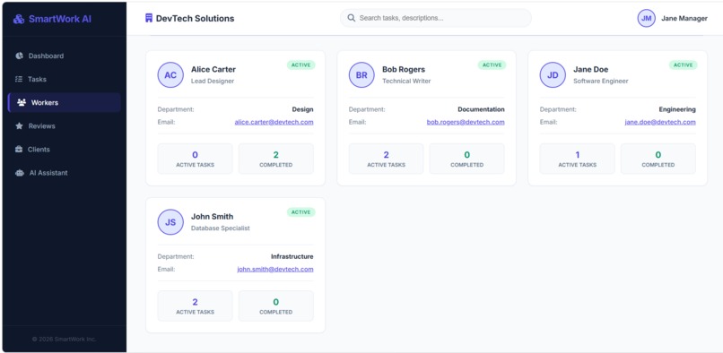
Task: Click Jane Doe's Active Tasks box
Action: pos(578,159)
